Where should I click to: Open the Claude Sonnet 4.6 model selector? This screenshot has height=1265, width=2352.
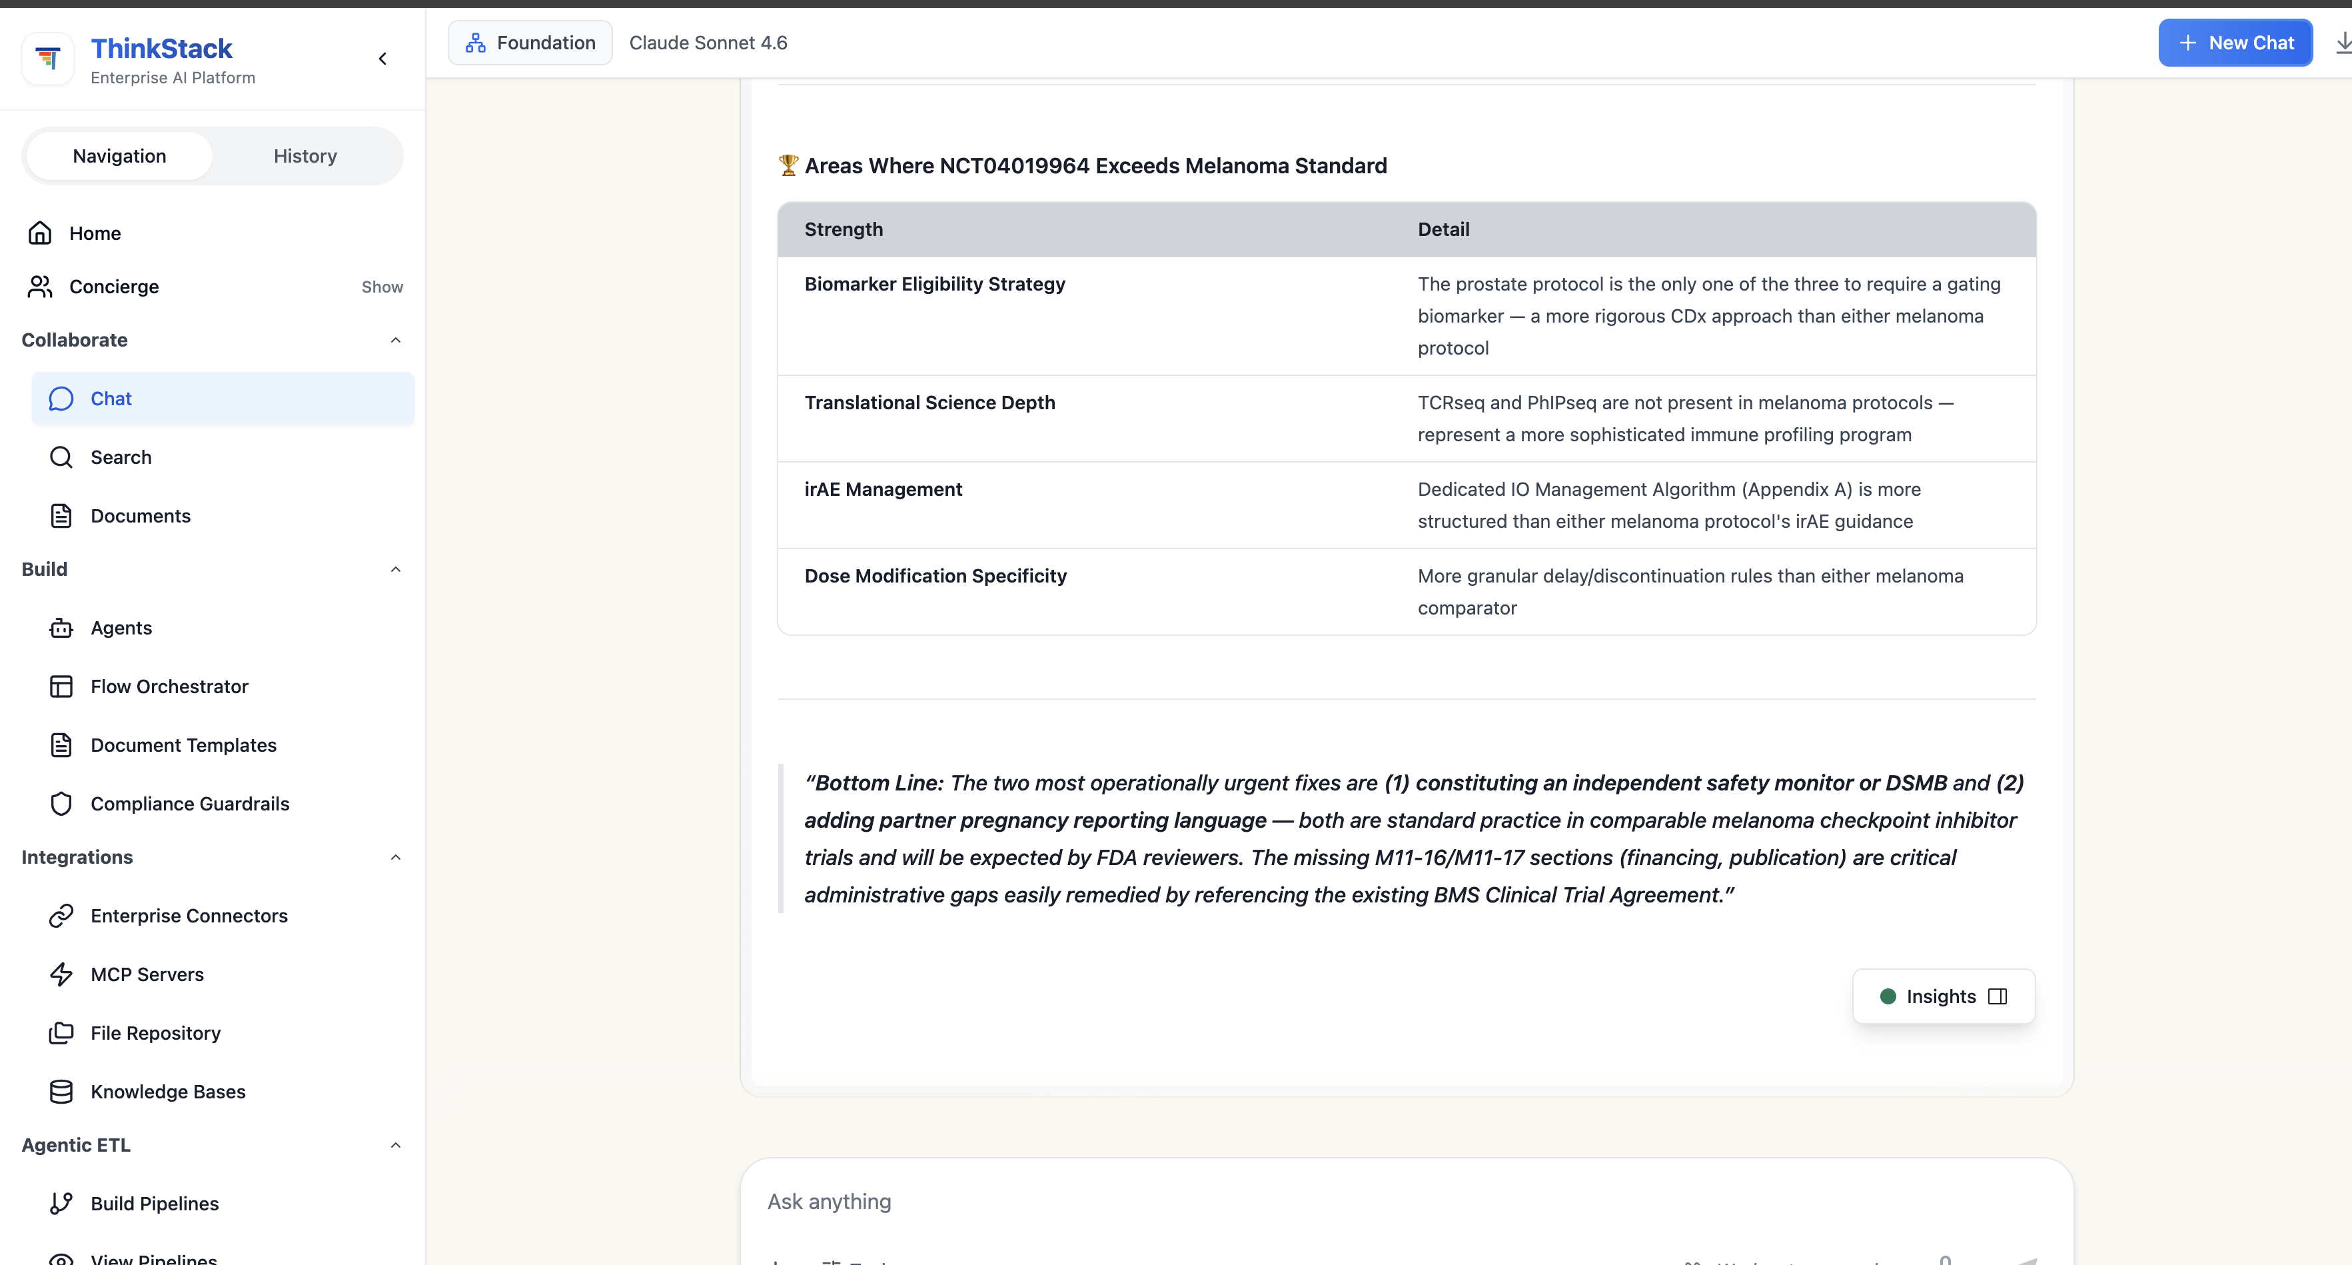click(708, 43)
